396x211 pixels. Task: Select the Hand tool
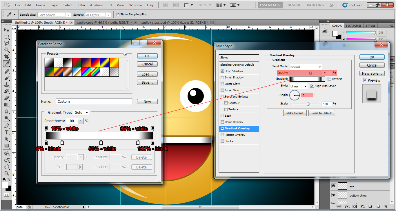coord(7,167)
